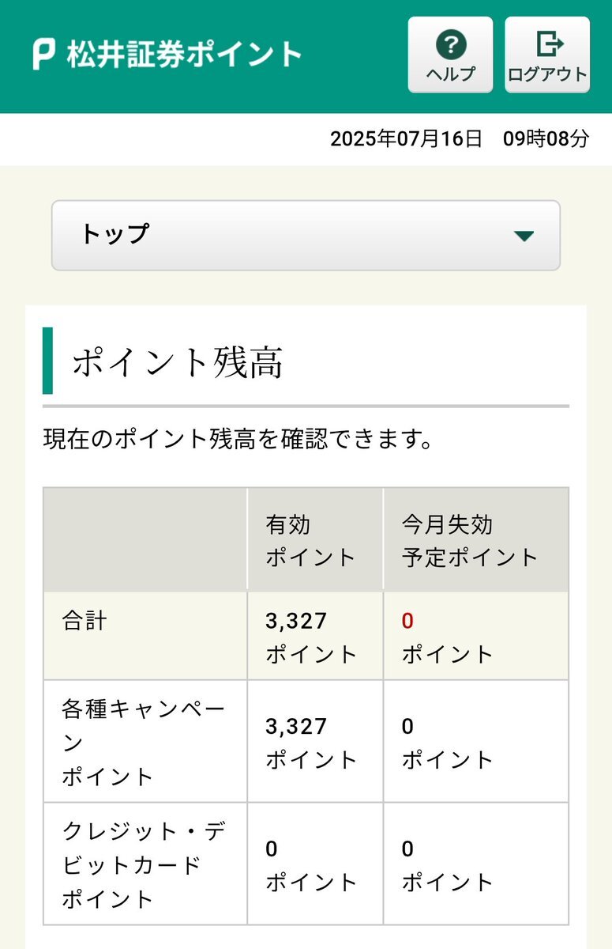The width and height of the screenshot is (612, 949).
Task: Click the 松井証券ポイント header title
Action: tap(184, 55)
